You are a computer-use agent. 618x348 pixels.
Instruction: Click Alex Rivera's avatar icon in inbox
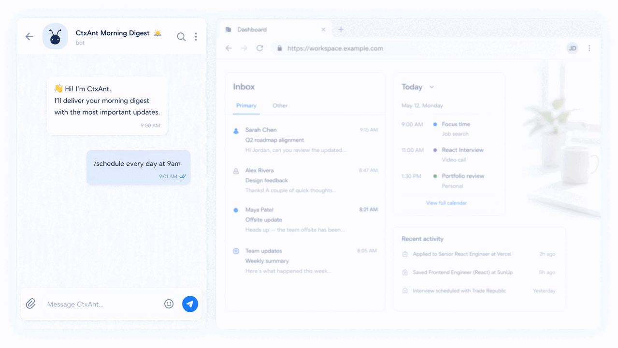236,171
